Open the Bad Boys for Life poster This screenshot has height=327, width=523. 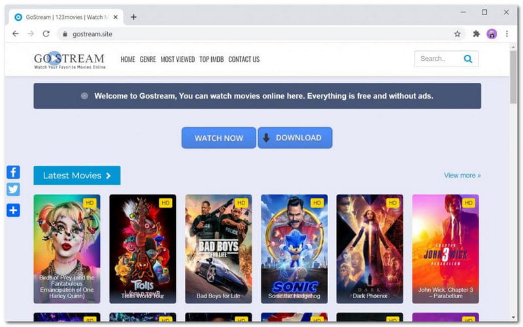218,249
